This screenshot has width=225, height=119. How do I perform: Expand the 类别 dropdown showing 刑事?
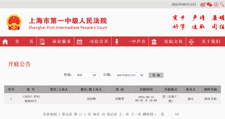click(x=87, y=75)
